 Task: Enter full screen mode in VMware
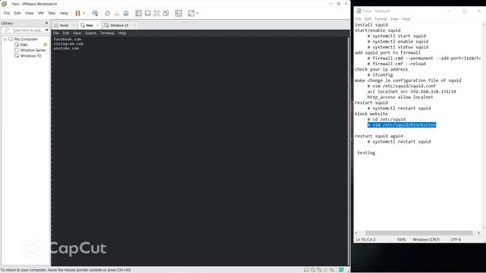[157, 14]
